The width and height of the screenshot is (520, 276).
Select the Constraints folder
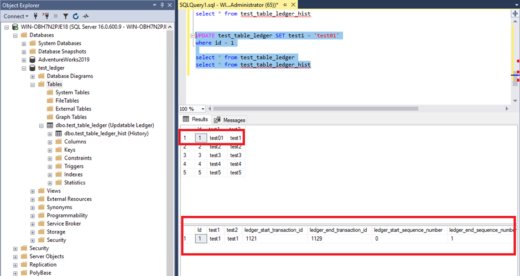74,158
